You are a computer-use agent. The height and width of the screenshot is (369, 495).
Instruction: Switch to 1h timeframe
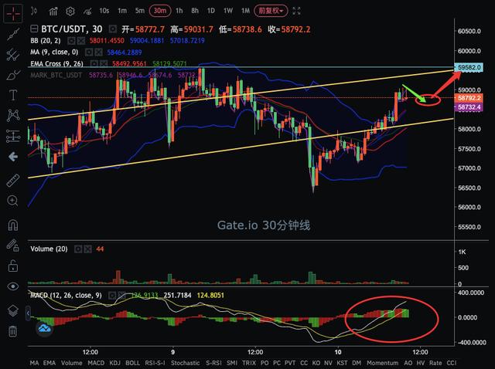[x=179, y=11]
